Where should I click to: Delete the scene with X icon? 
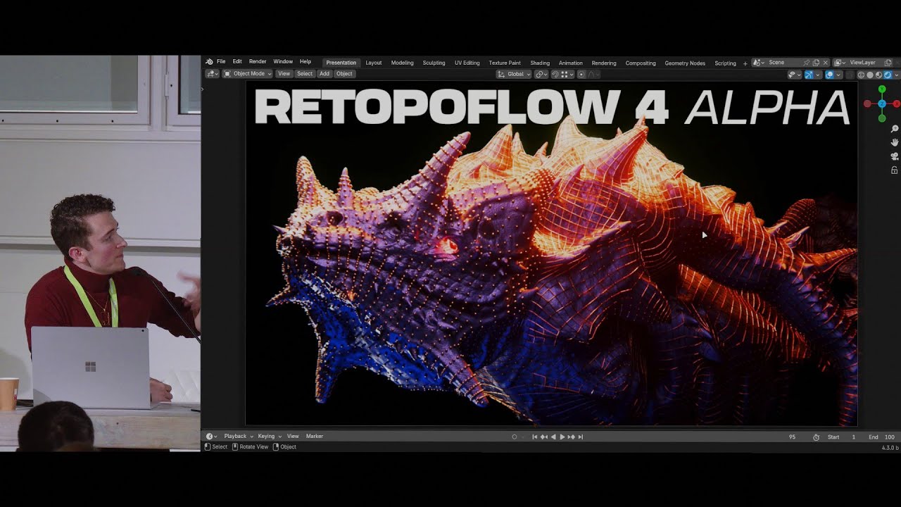click(x=826, y=63)
